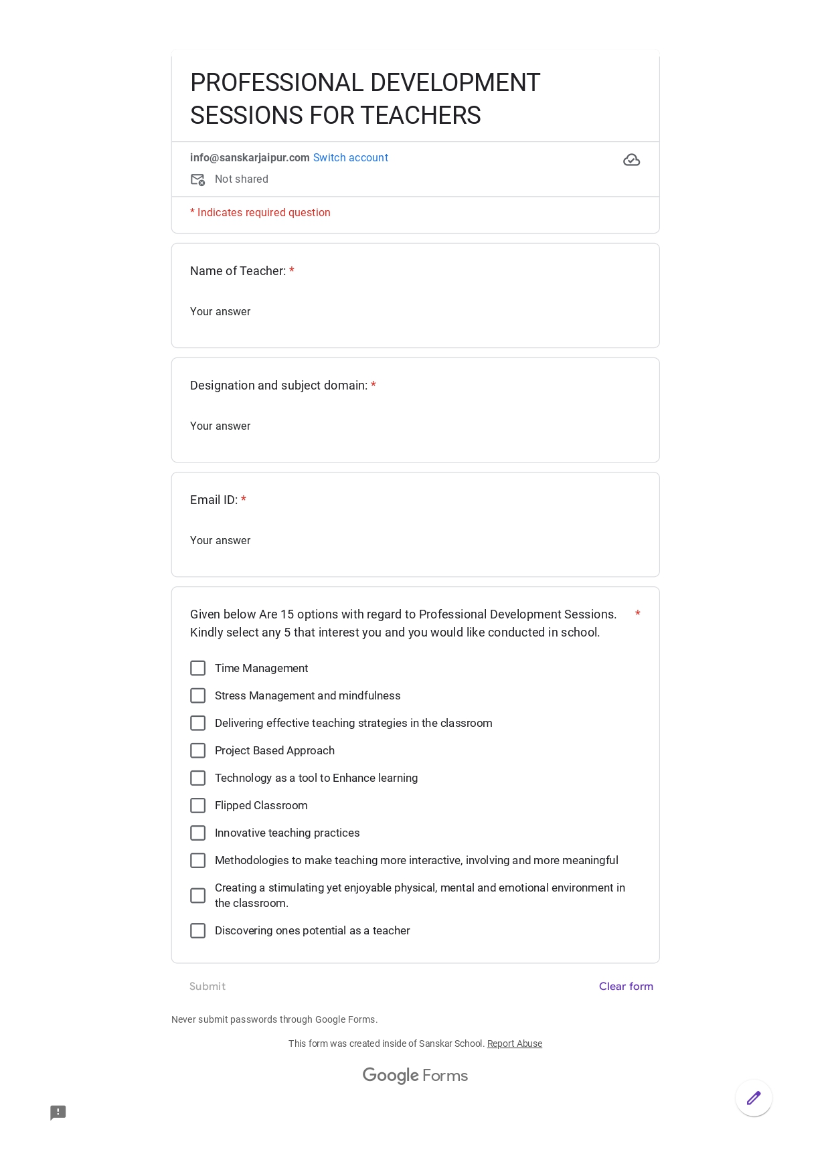The image size is (830, 1174).
Task: Click the Switch account link
Action: pos(351,158)
